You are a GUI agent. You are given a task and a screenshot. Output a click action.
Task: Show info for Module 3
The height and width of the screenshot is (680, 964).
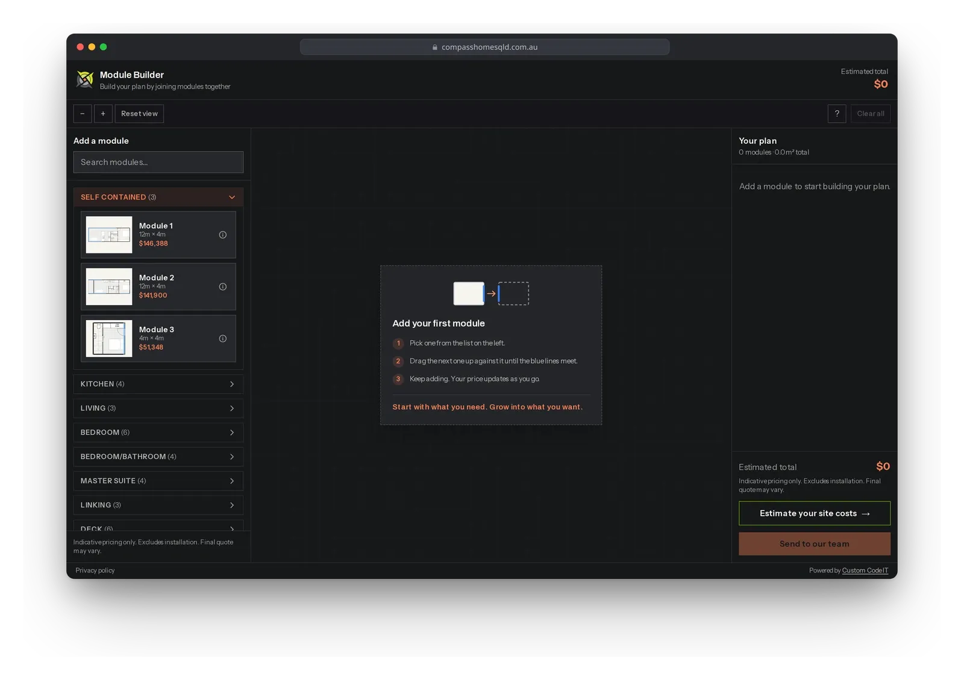click(x=223, y=338)
